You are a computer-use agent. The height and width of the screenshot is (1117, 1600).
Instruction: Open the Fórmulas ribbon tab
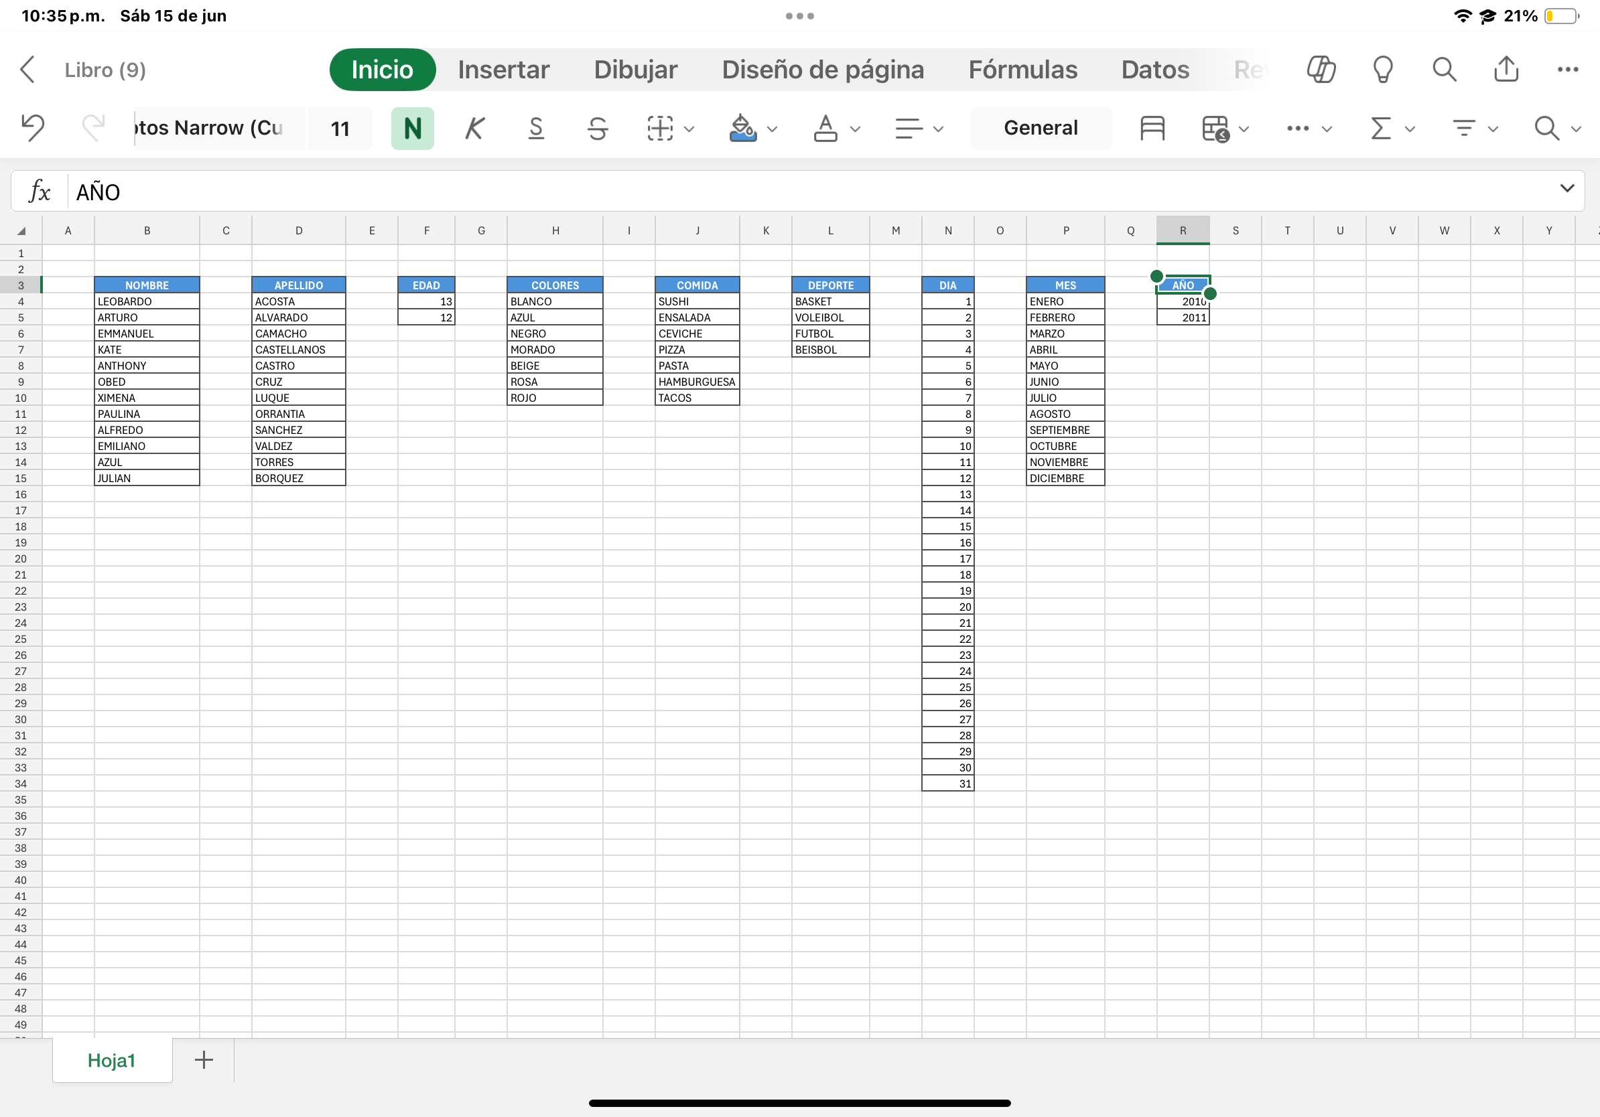coord(1022,70)
